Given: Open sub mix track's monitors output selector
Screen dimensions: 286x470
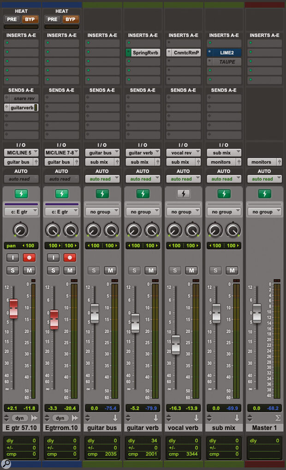Looking at the screenshot, I should coord(221,162).
